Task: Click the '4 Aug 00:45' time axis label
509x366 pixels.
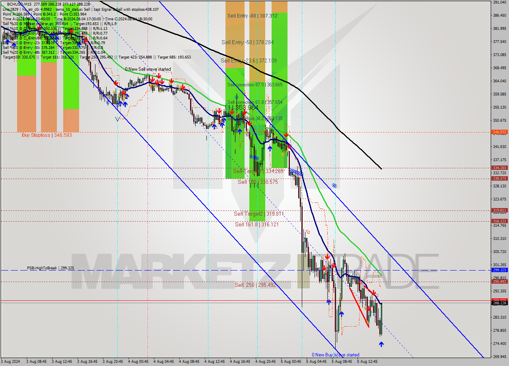Action: [x=138, y=362]
